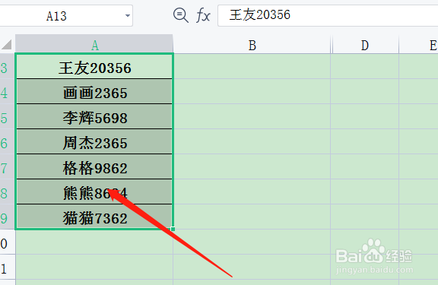
Task: Select the row header of 猫猫7362
Action: 8,217
